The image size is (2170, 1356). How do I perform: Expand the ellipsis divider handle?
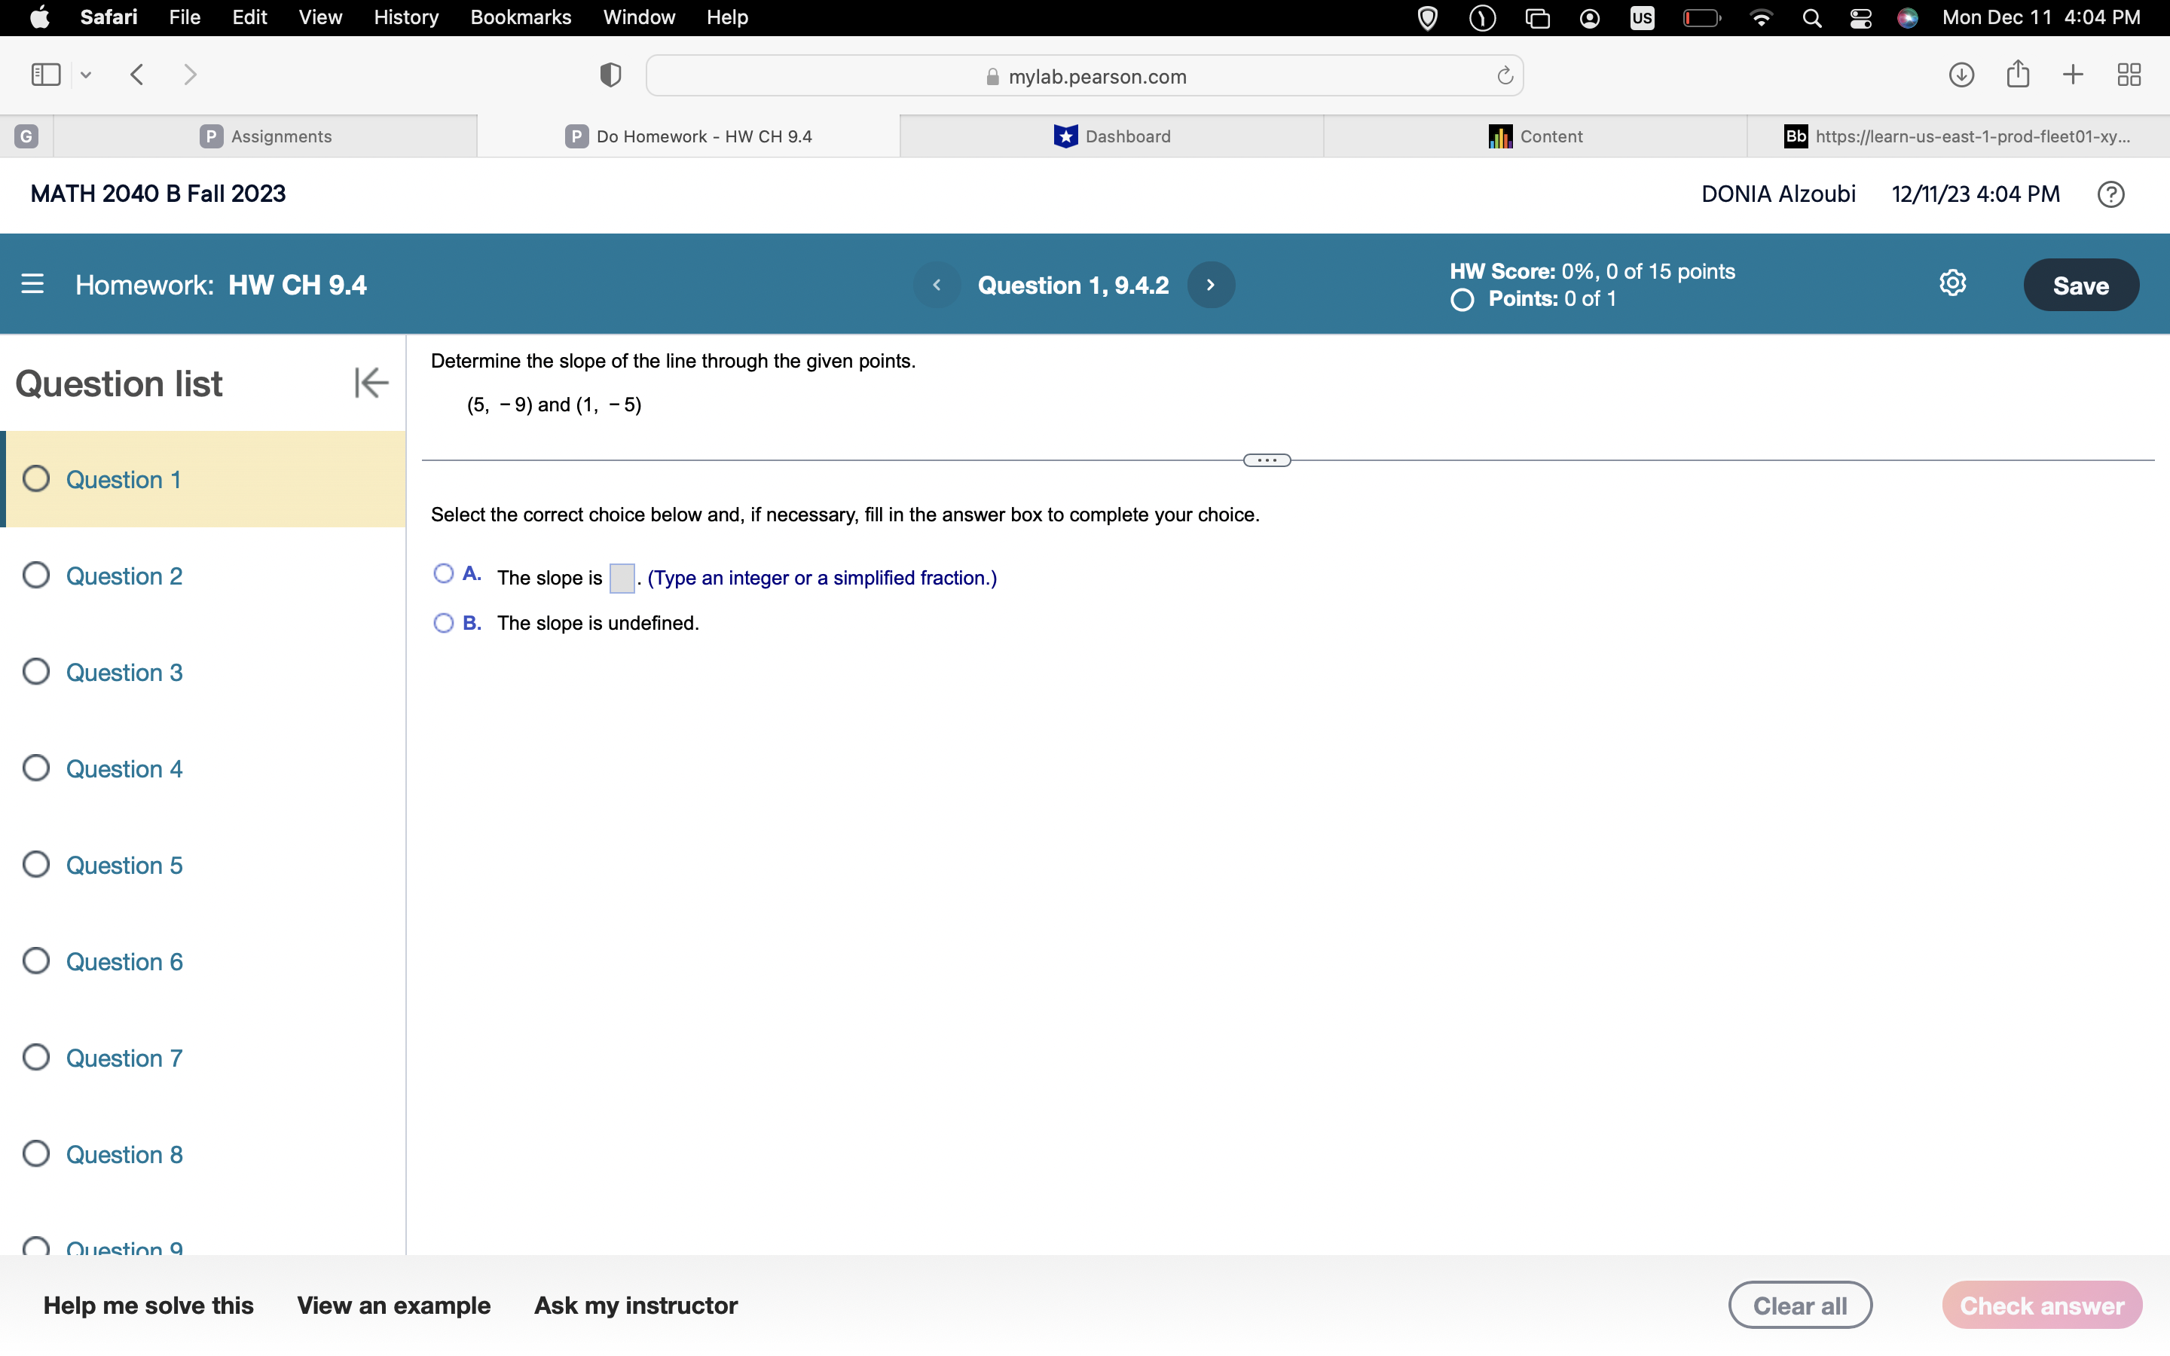[1266, 460]
